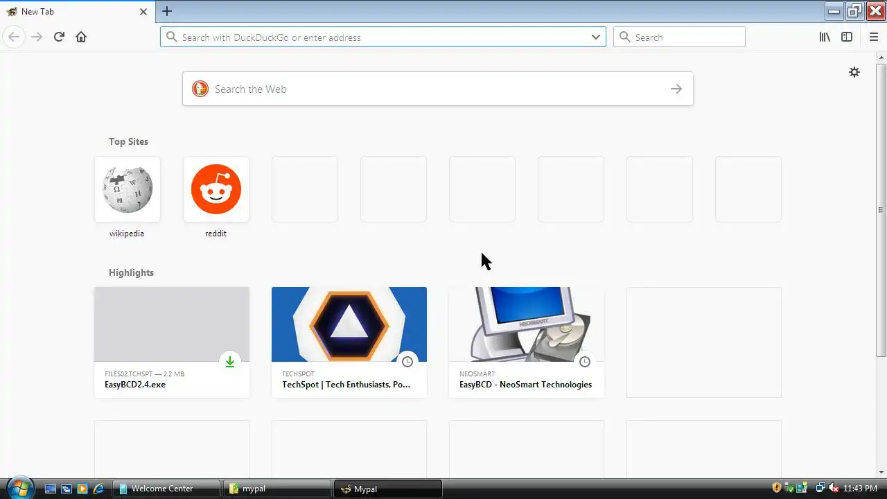The width and height of the screenshot is (887, 499).
Task: Click the Forward navigation arrow
Action: pos(37,37)
